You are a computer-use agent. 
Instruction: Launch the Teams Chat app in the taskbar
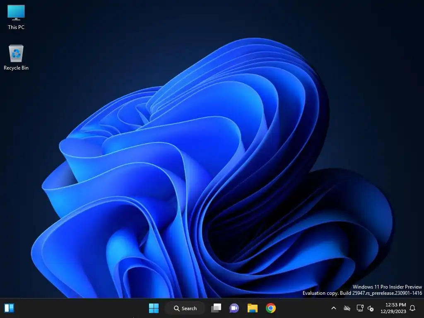pyautogui.click(x=234, y=308)
